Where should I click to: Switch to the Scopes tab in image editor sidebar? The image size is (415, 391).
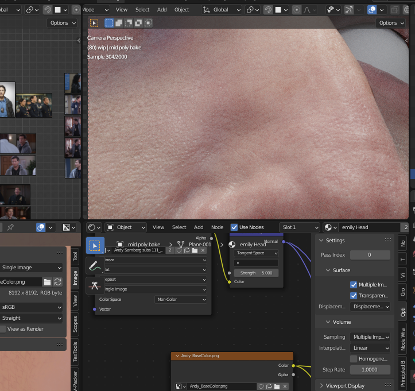(75, 324)
